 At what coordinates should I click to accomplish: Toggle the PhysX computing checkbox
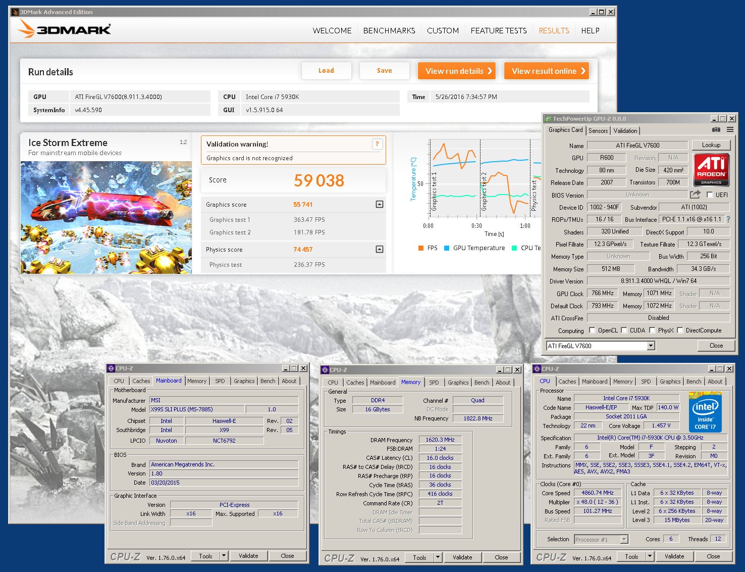[652, 330]
